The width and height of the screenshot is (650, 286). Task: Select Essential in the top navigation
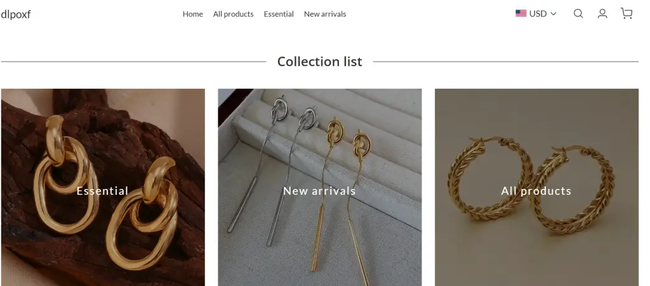tap(279, 14)
